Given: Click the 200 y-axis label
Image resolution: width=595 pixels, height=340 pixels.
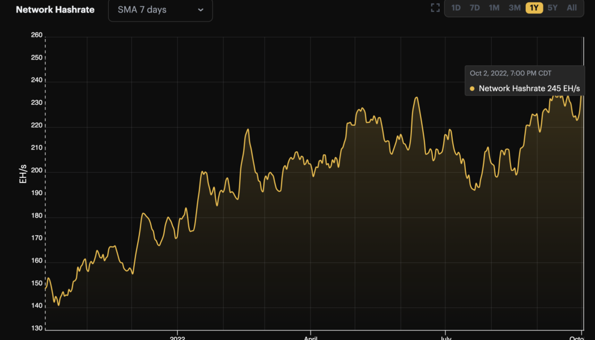Looking at the screenshot, I should pos(36,171).
